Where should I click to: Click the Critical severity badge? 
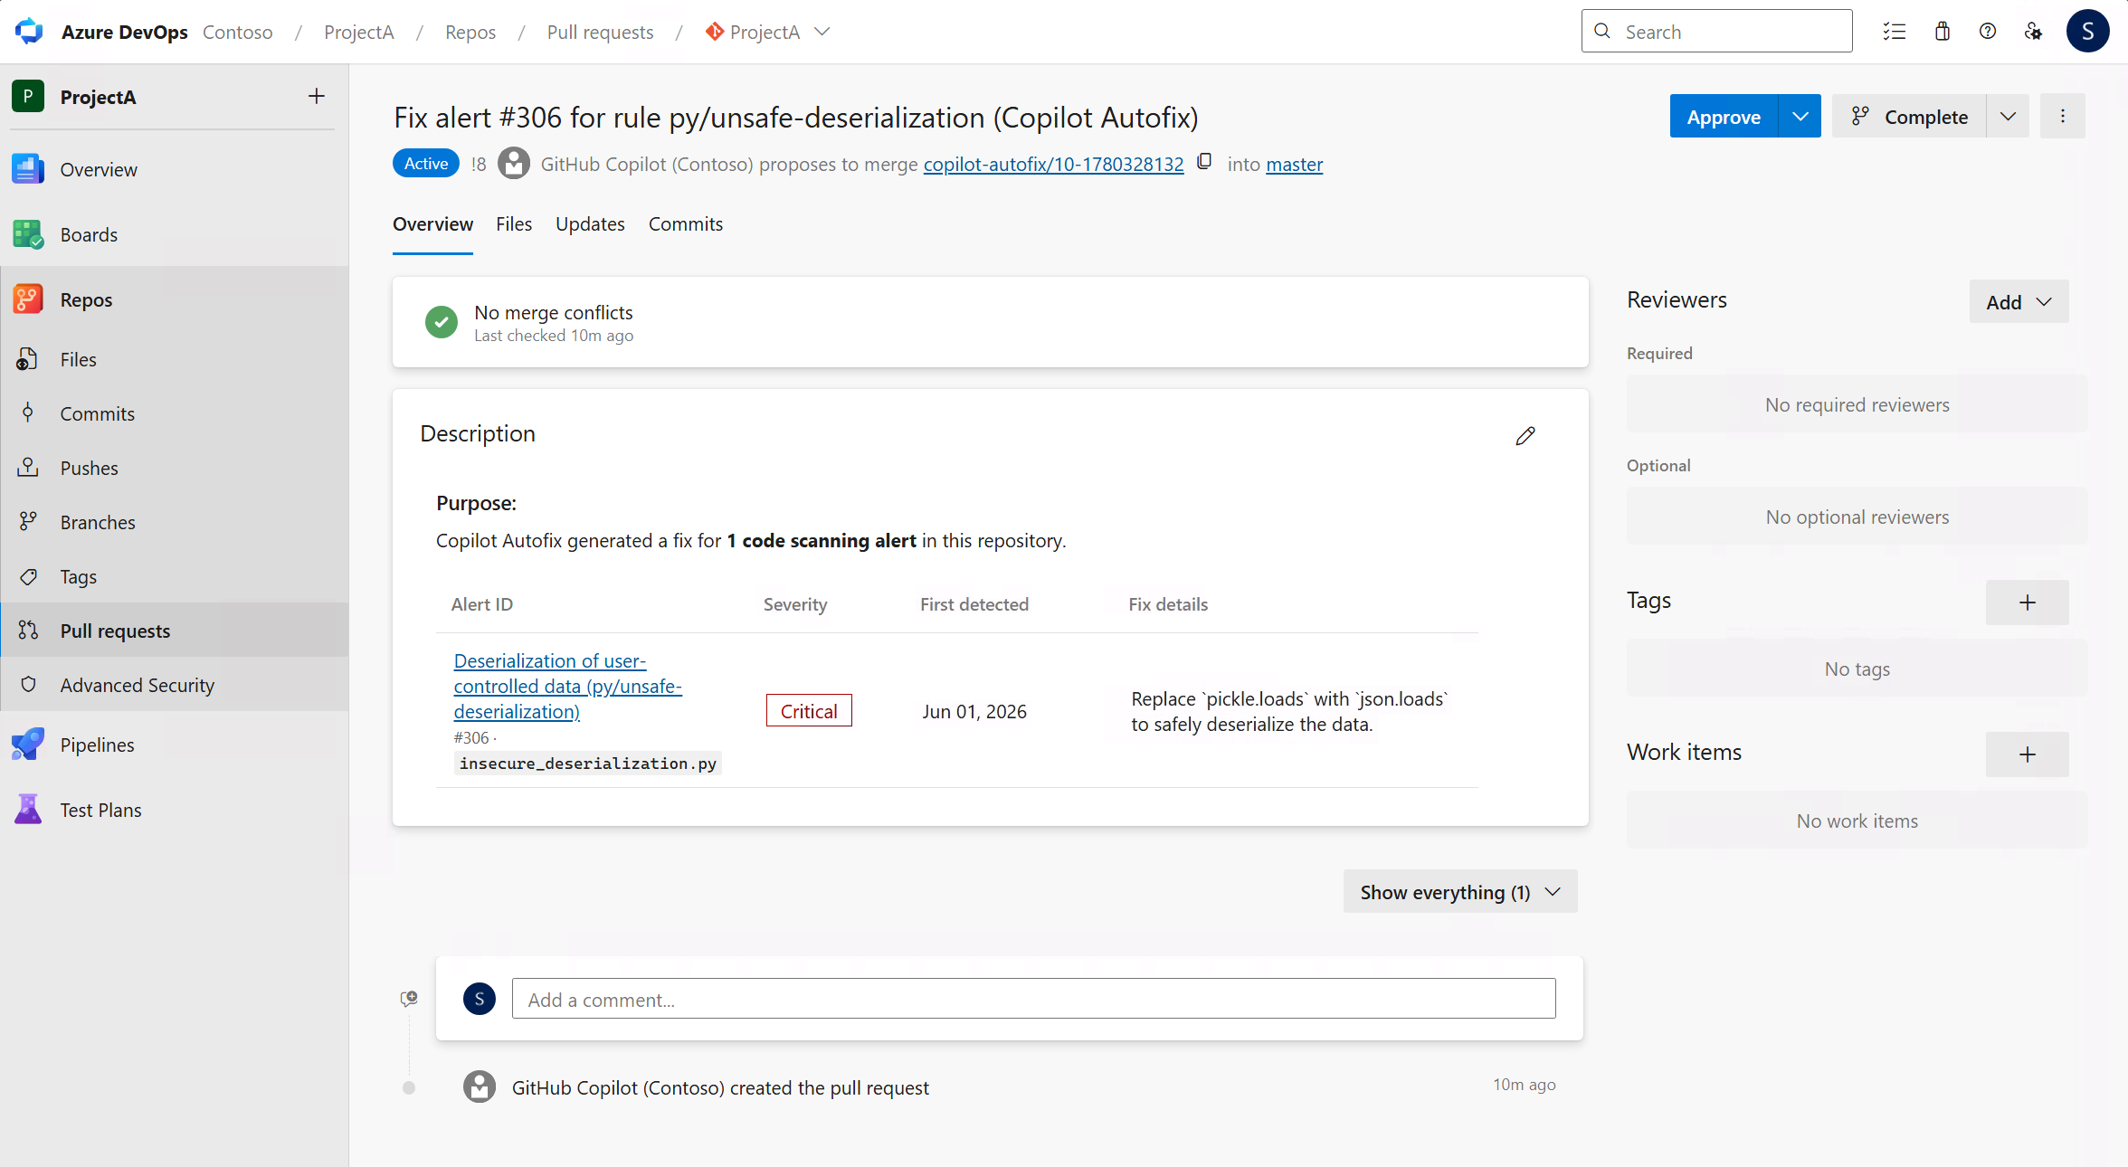[809, 711]
